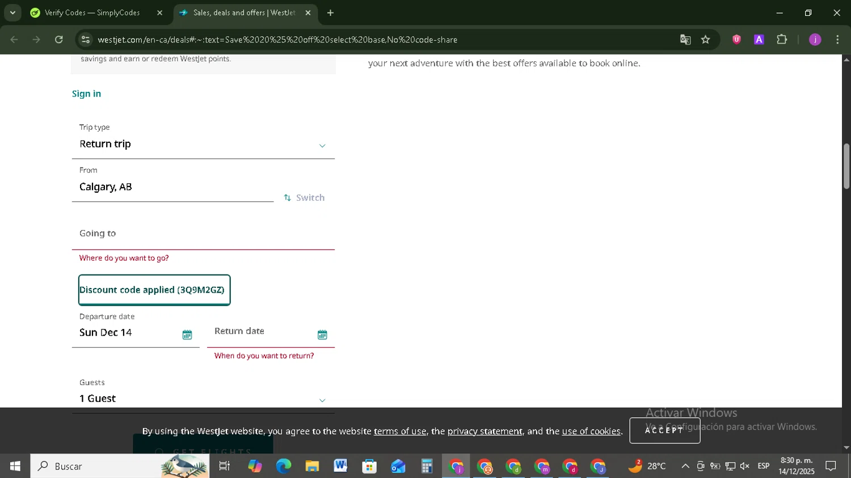Open the clock showing 8:30 p. m.
The width and height of the screenshot is (851, 478).
797,466
